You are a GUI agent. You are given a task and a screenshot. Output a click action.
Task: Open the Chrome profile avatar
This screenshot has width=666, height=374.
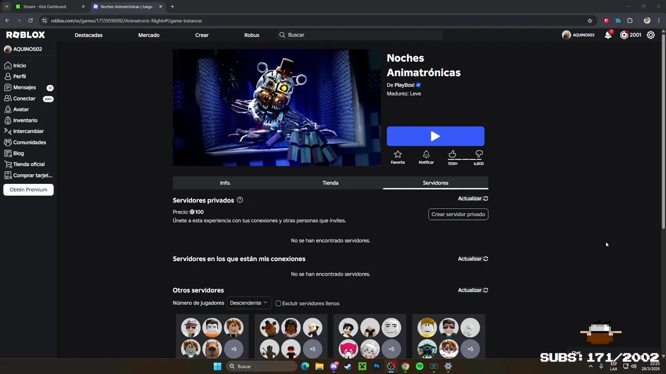pyautogui.click(x=647, y=21)
